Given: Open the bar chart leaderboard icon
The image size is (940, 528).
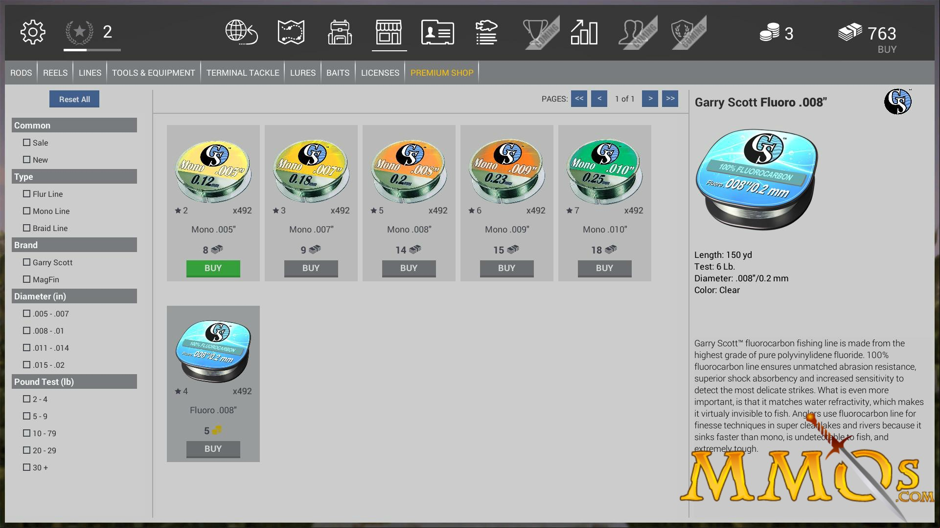Looking at the screenshot, I should tap(584, 32).
